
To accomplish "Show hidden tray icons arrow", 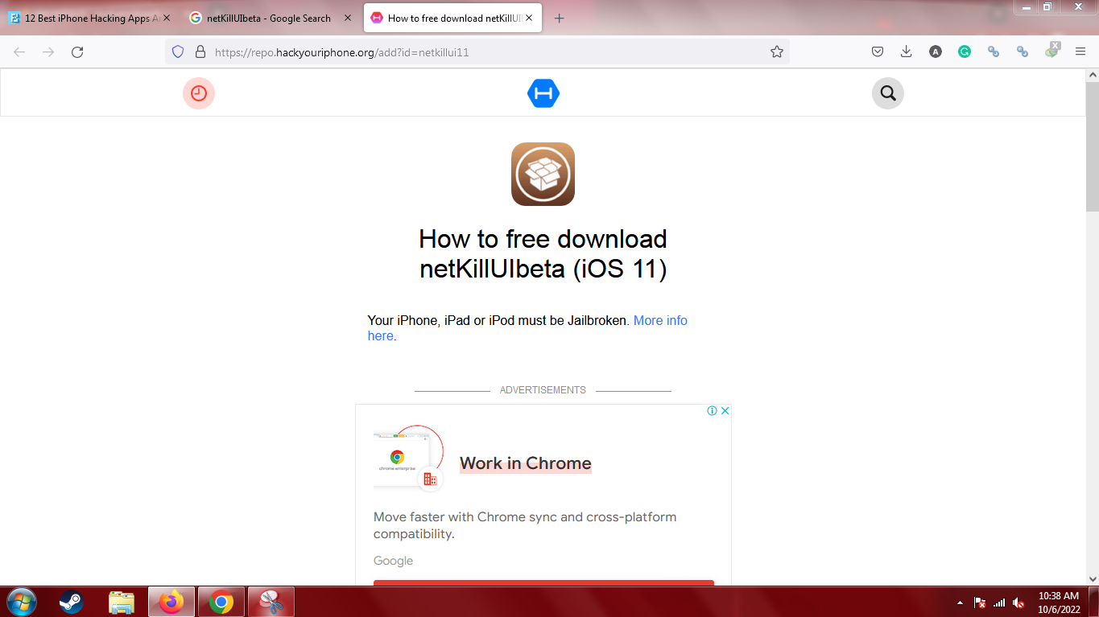I will 960,603.
